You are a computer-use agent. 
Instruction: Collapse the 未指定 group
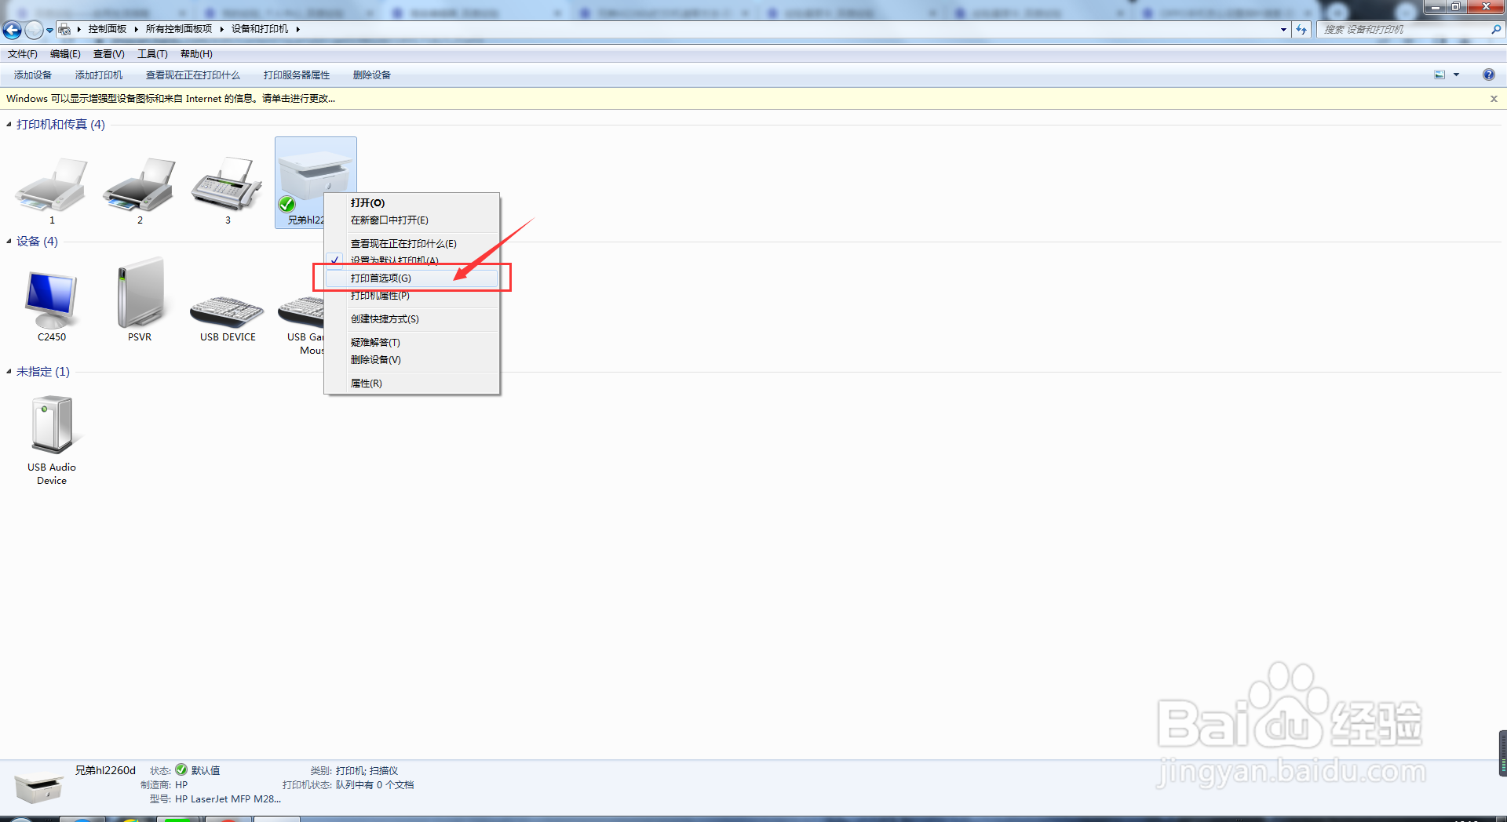[x=9, y=371]
